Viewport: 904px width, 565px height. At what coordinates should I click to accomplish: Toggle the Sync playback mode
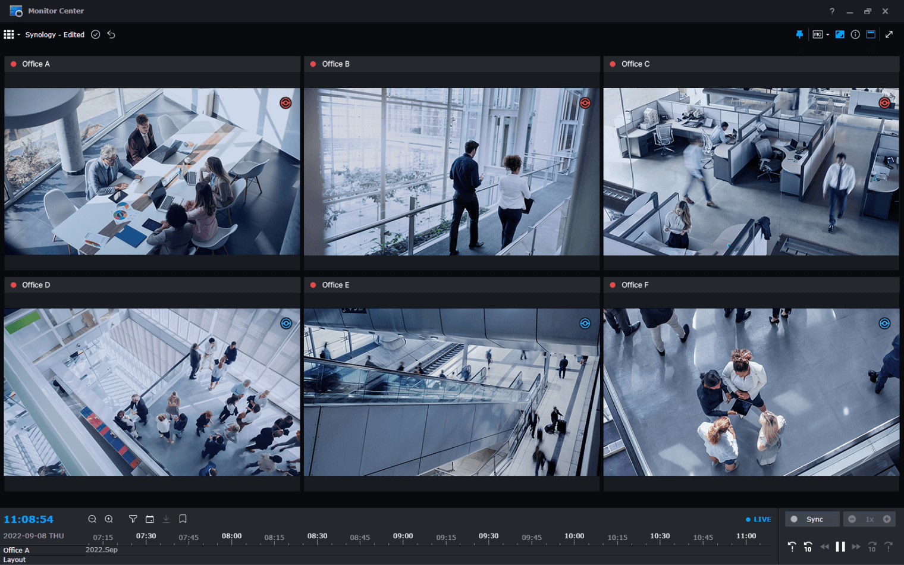(812, 519)
